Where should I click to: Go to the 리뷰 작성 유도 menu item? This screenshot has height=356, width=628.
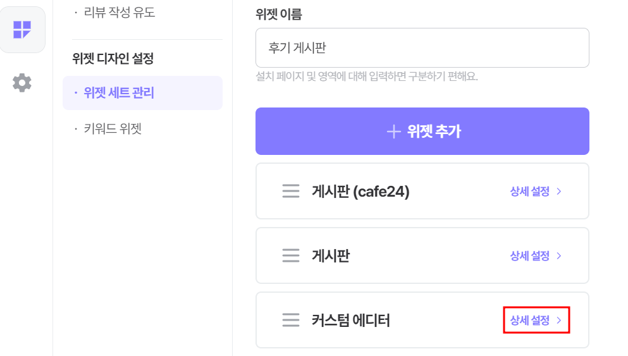click(119, 13)
